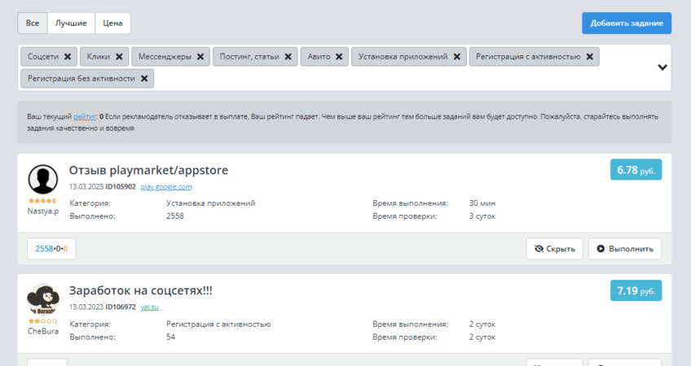Switch to the Все tab

point(33,23)
